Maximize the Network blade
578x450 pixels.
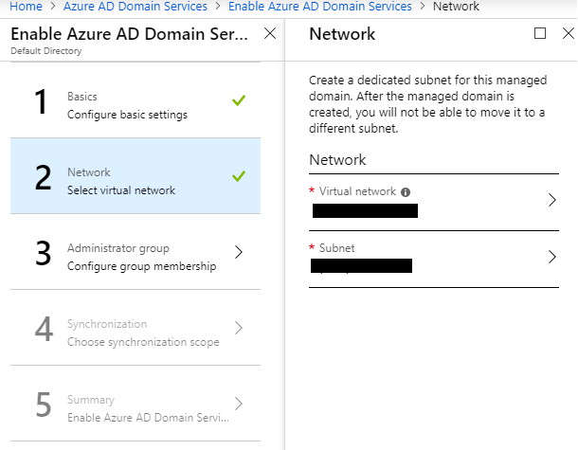tap(540, 33)
